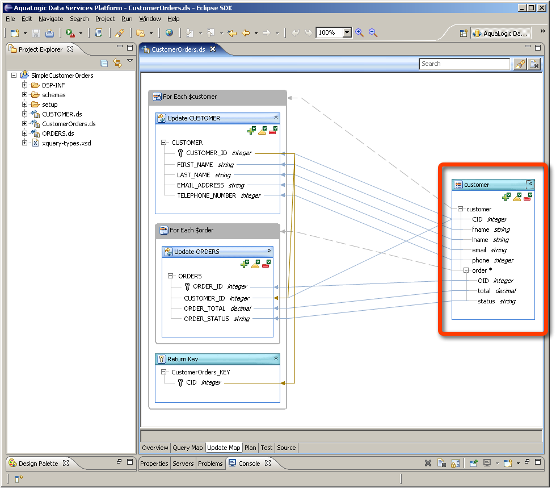Image resolution: width=556 pixels, height=488 pixels.
Task: Click the New wizard toolbar icon
Action: click(15, 33)
